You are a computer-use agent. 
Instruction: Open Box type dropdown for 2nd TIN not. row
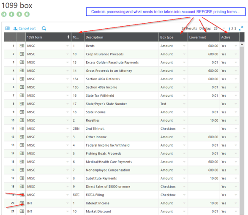coord(184,128)
